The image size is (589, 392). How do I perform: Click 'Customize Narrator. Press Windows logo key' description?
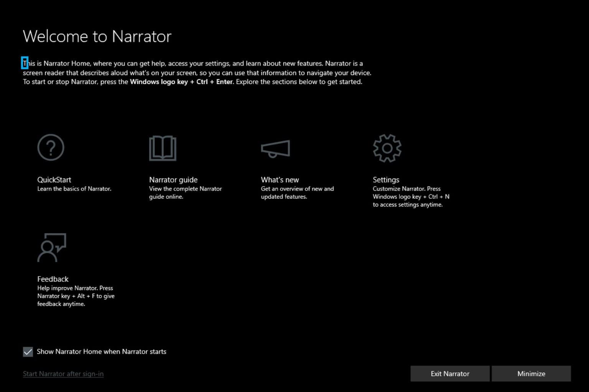(x=411, y=197)
